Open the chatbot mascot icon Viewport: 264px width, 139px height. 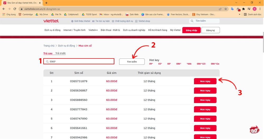pyautogui.click(x=254, y=130)
